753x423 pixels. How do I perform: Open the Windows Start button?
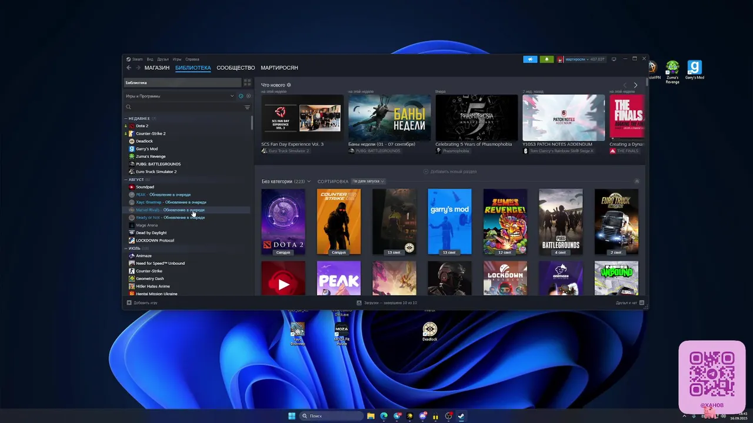tap(292, 416)
